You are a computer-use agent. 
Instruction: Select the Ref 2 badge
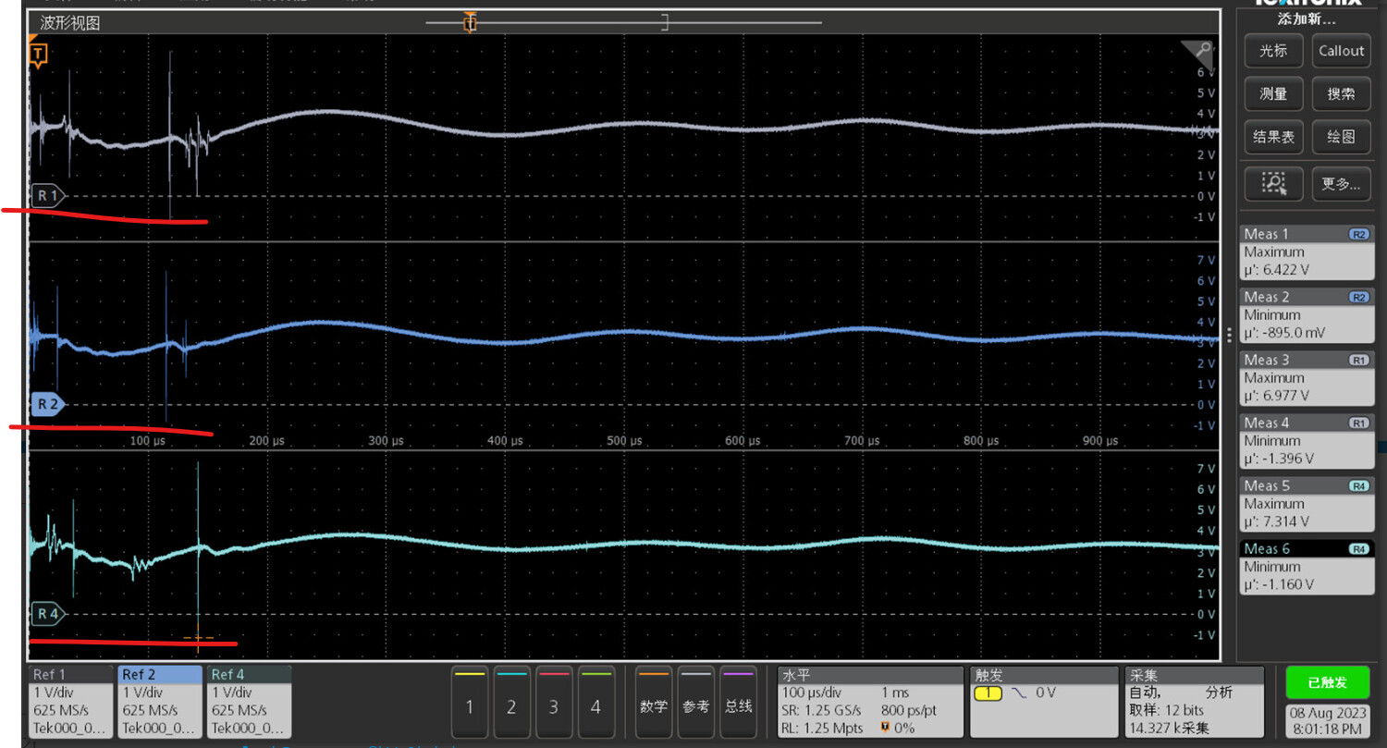click(x=159, y=702)
